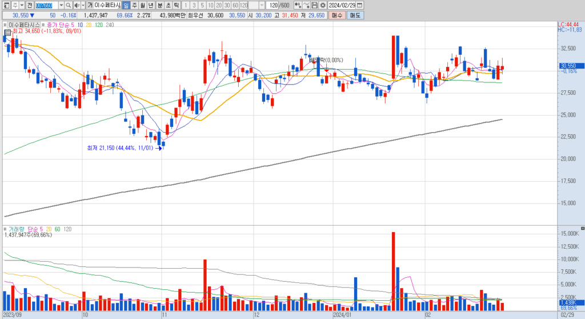Click the LC:44.44 indicator text
This screenshot has height=319, width=585.
568,24
